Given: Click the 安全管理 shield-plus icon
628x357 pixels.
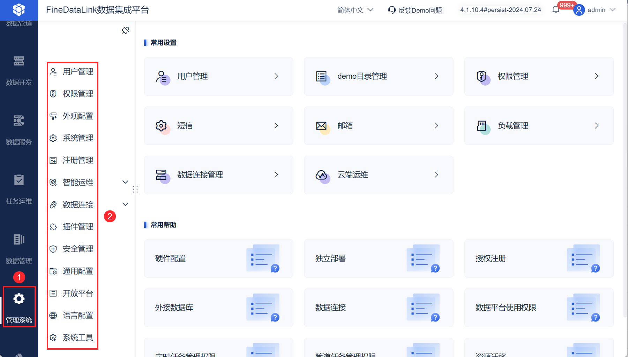Looking at the screenshot, I should [53, 249].
